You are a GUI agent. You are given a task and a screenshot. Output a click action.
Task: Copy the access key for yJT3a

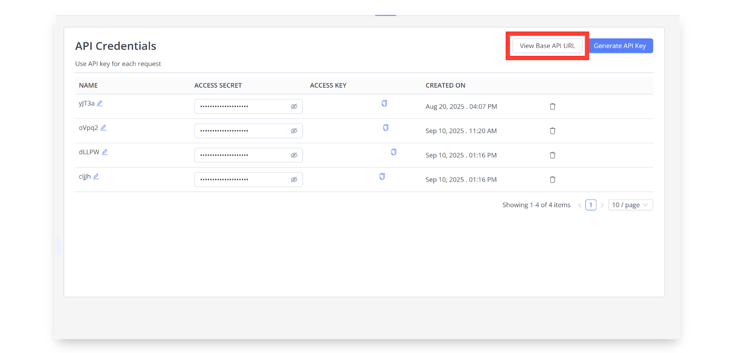[384, 104]
